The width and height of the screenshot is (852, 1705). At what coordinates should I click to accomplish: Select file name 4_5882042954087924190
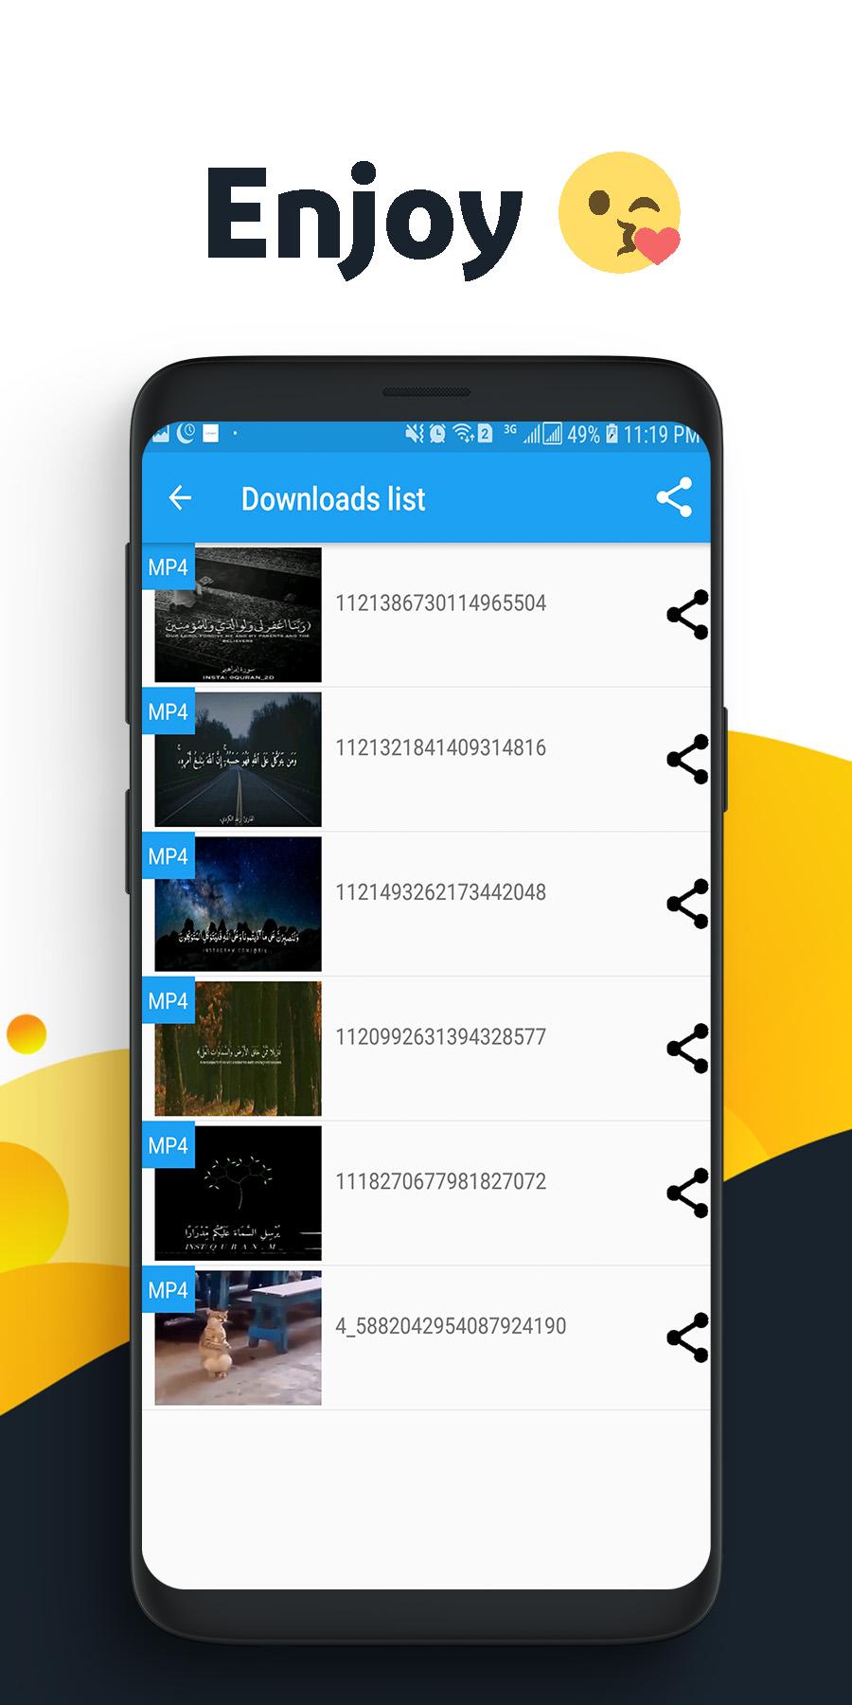[451, 1326]
